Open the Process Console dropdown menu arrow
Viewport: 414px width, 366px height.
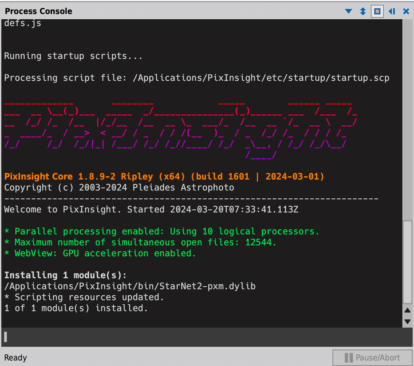(348, 11)
